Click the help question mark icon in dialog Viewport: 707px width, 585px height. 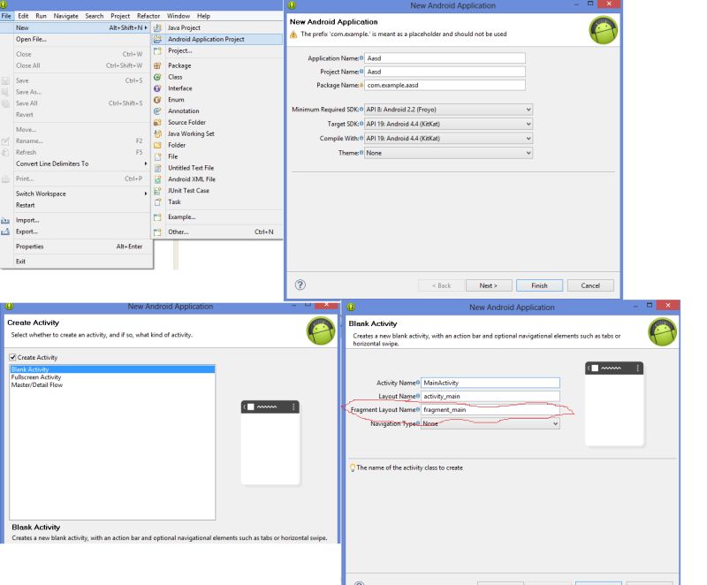pos(300,285)
